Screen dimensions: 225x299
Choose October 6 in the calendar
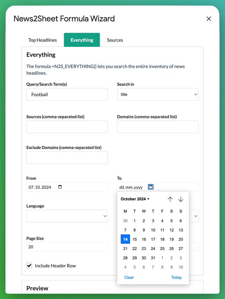pyautogui.click(x=181, y=220)
